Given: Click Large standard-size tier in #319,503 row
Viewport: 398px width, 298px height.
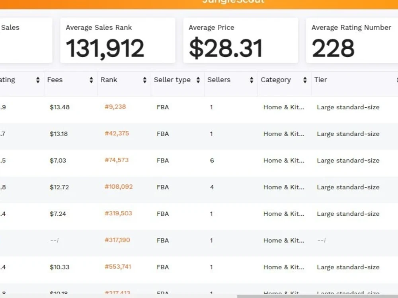Looking at the screenshot, I should pos(348,214).
